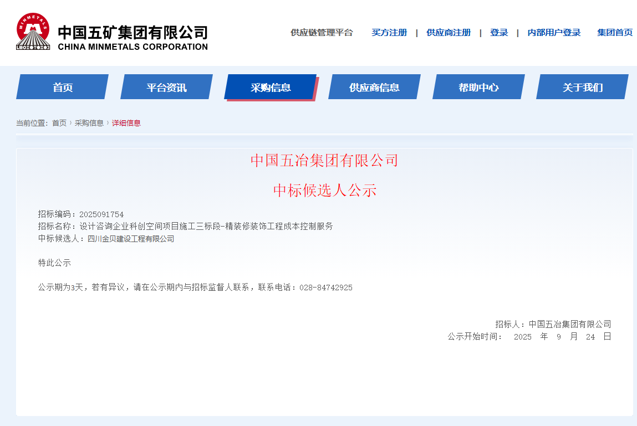Click the China Minmetals logo emblem
637x426 pixels.
pyautogui.click(x=33, y=31)
